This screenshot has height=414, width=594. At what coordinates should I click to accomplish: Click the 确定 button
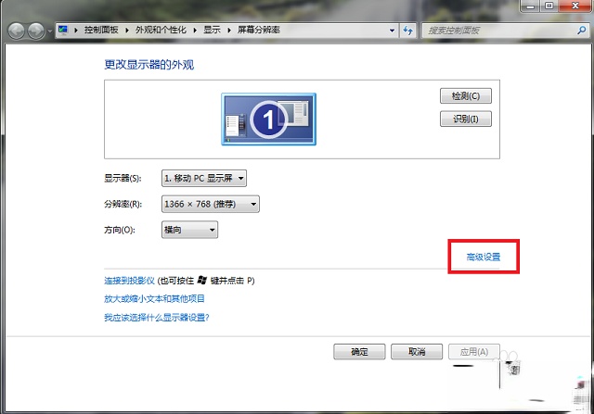click(x=359, y=352)
